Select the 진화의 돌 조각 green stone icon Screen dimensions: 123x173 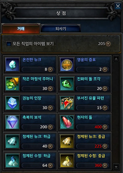pos(67,84)
